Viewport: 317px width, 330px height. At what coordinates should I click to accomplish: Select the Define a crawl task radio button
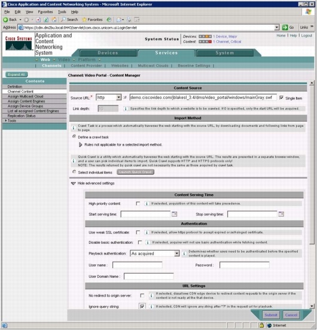tap(74, 137)
